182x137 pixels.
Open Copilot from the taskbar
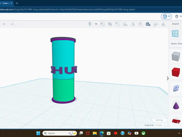coord(130,133)
